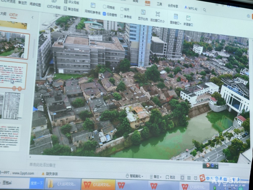Switch to the Tools (工具) ribbon tab

click(159, 4)
